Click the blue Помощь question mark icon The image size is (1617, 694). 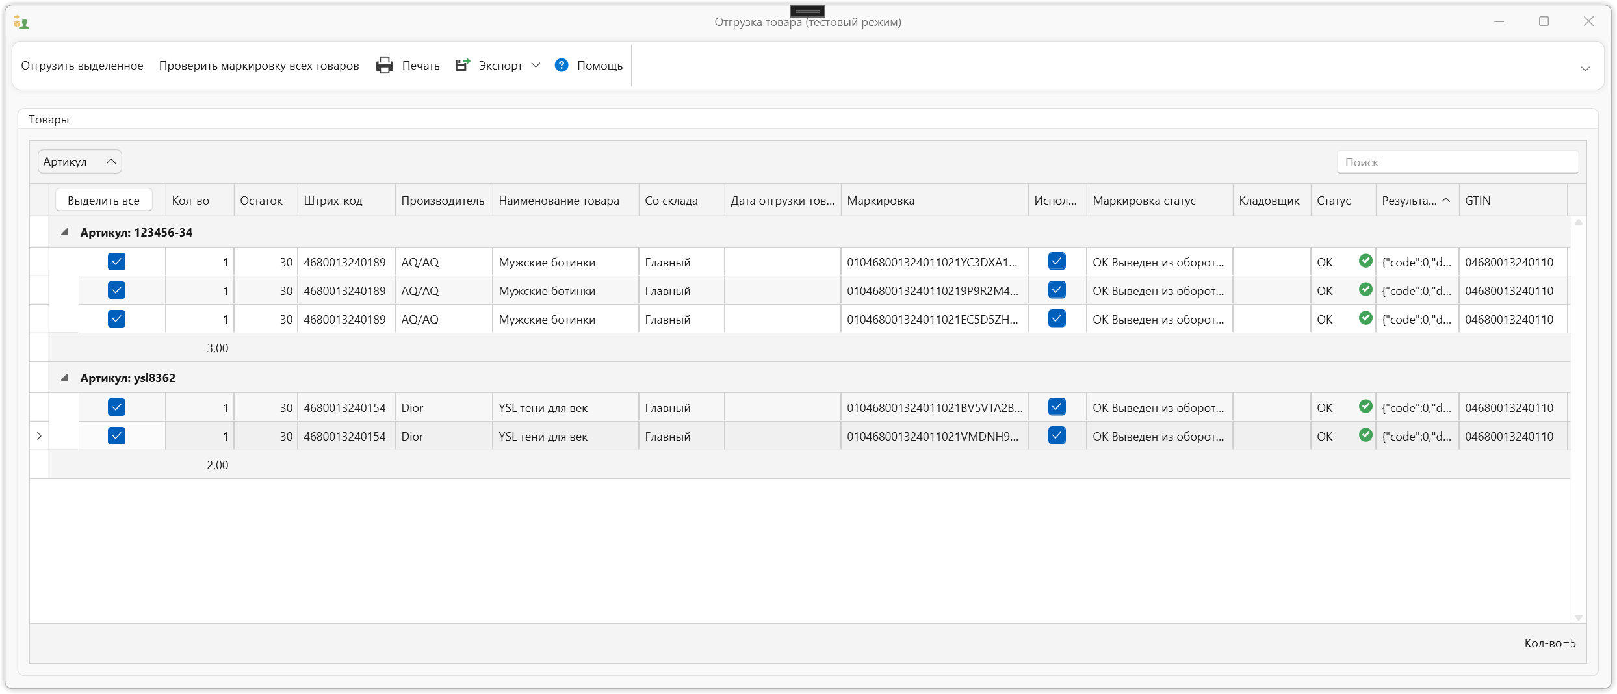pos(562,66)
